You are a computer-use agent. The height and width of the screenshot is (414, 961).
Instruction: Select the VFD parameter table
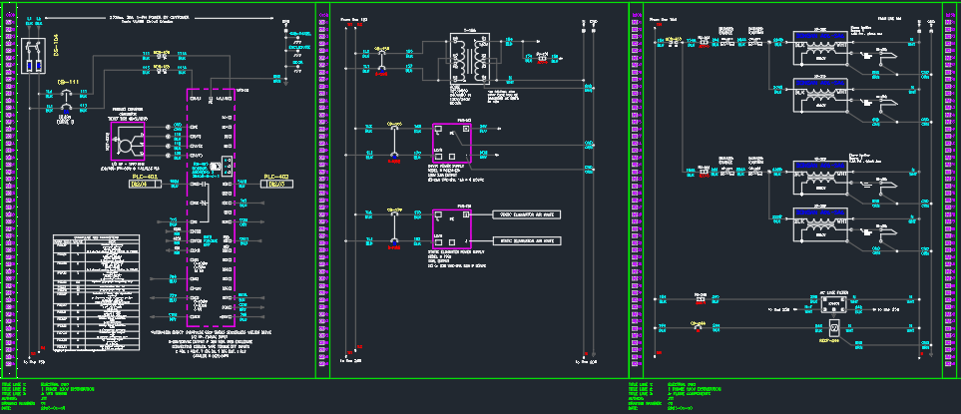click(96, 292)
